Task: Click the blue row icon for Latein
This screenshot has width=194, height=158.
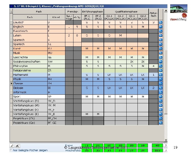Action: [x=161, y=35]
